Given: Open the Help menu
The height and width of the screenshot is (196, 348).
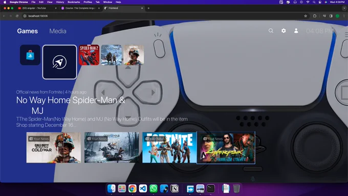Looking at the screenshot, I should (118, 2).
